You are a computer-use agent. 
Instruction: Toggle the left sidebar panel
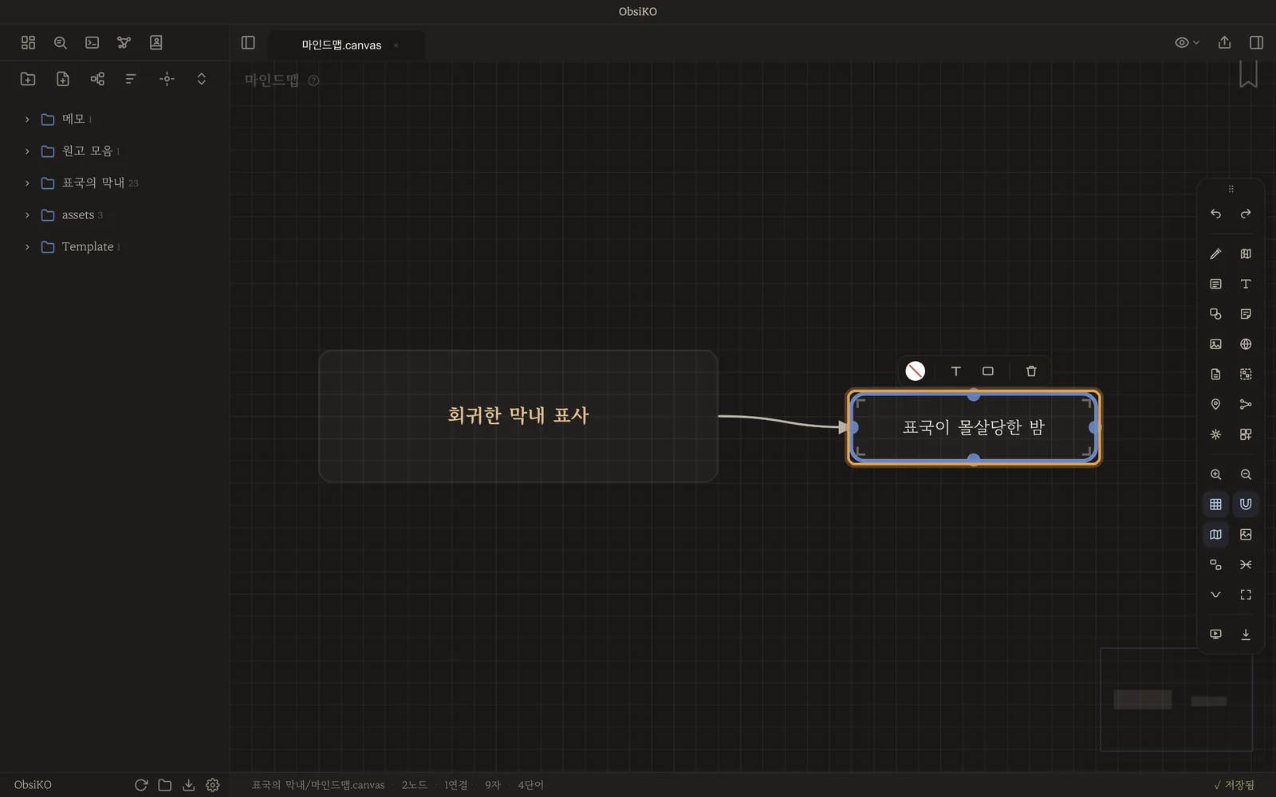click(248, 42)
